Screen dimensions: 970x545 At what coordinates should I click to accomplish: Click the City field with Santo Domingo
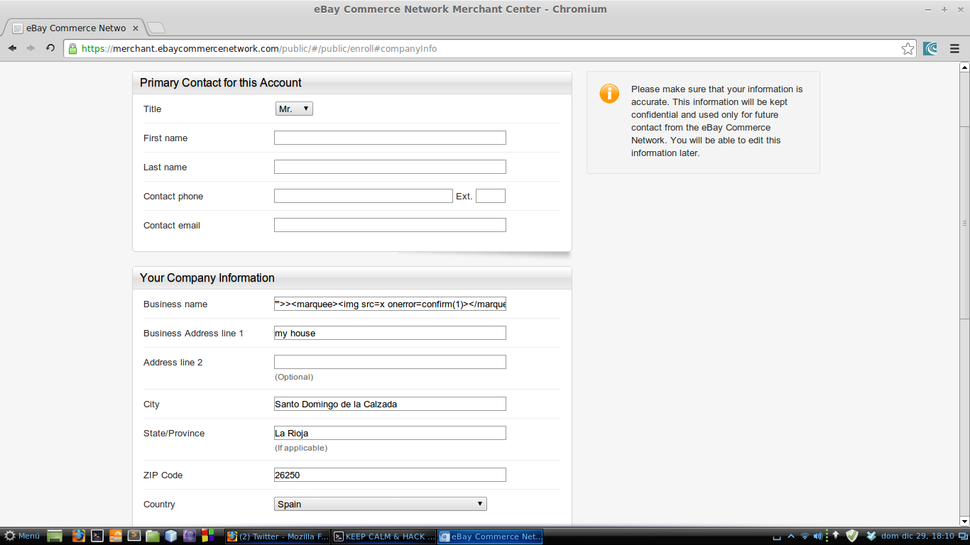(390, 404)
